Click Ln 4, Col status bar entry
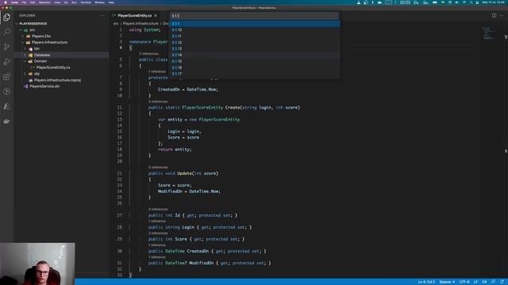The image size is (508, 285). (x=426, y=282)
